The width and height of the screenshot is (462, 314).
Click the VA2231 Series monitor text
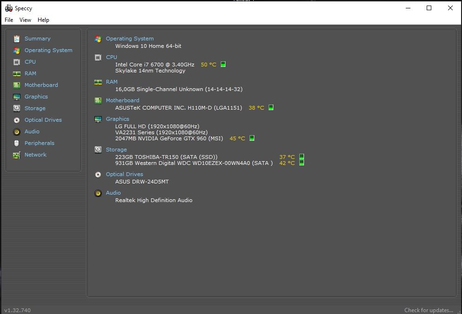[x=161, y=132]
